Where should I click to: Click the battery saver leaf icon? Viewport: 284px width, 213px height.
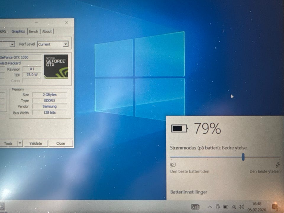(x=173, y=165)
